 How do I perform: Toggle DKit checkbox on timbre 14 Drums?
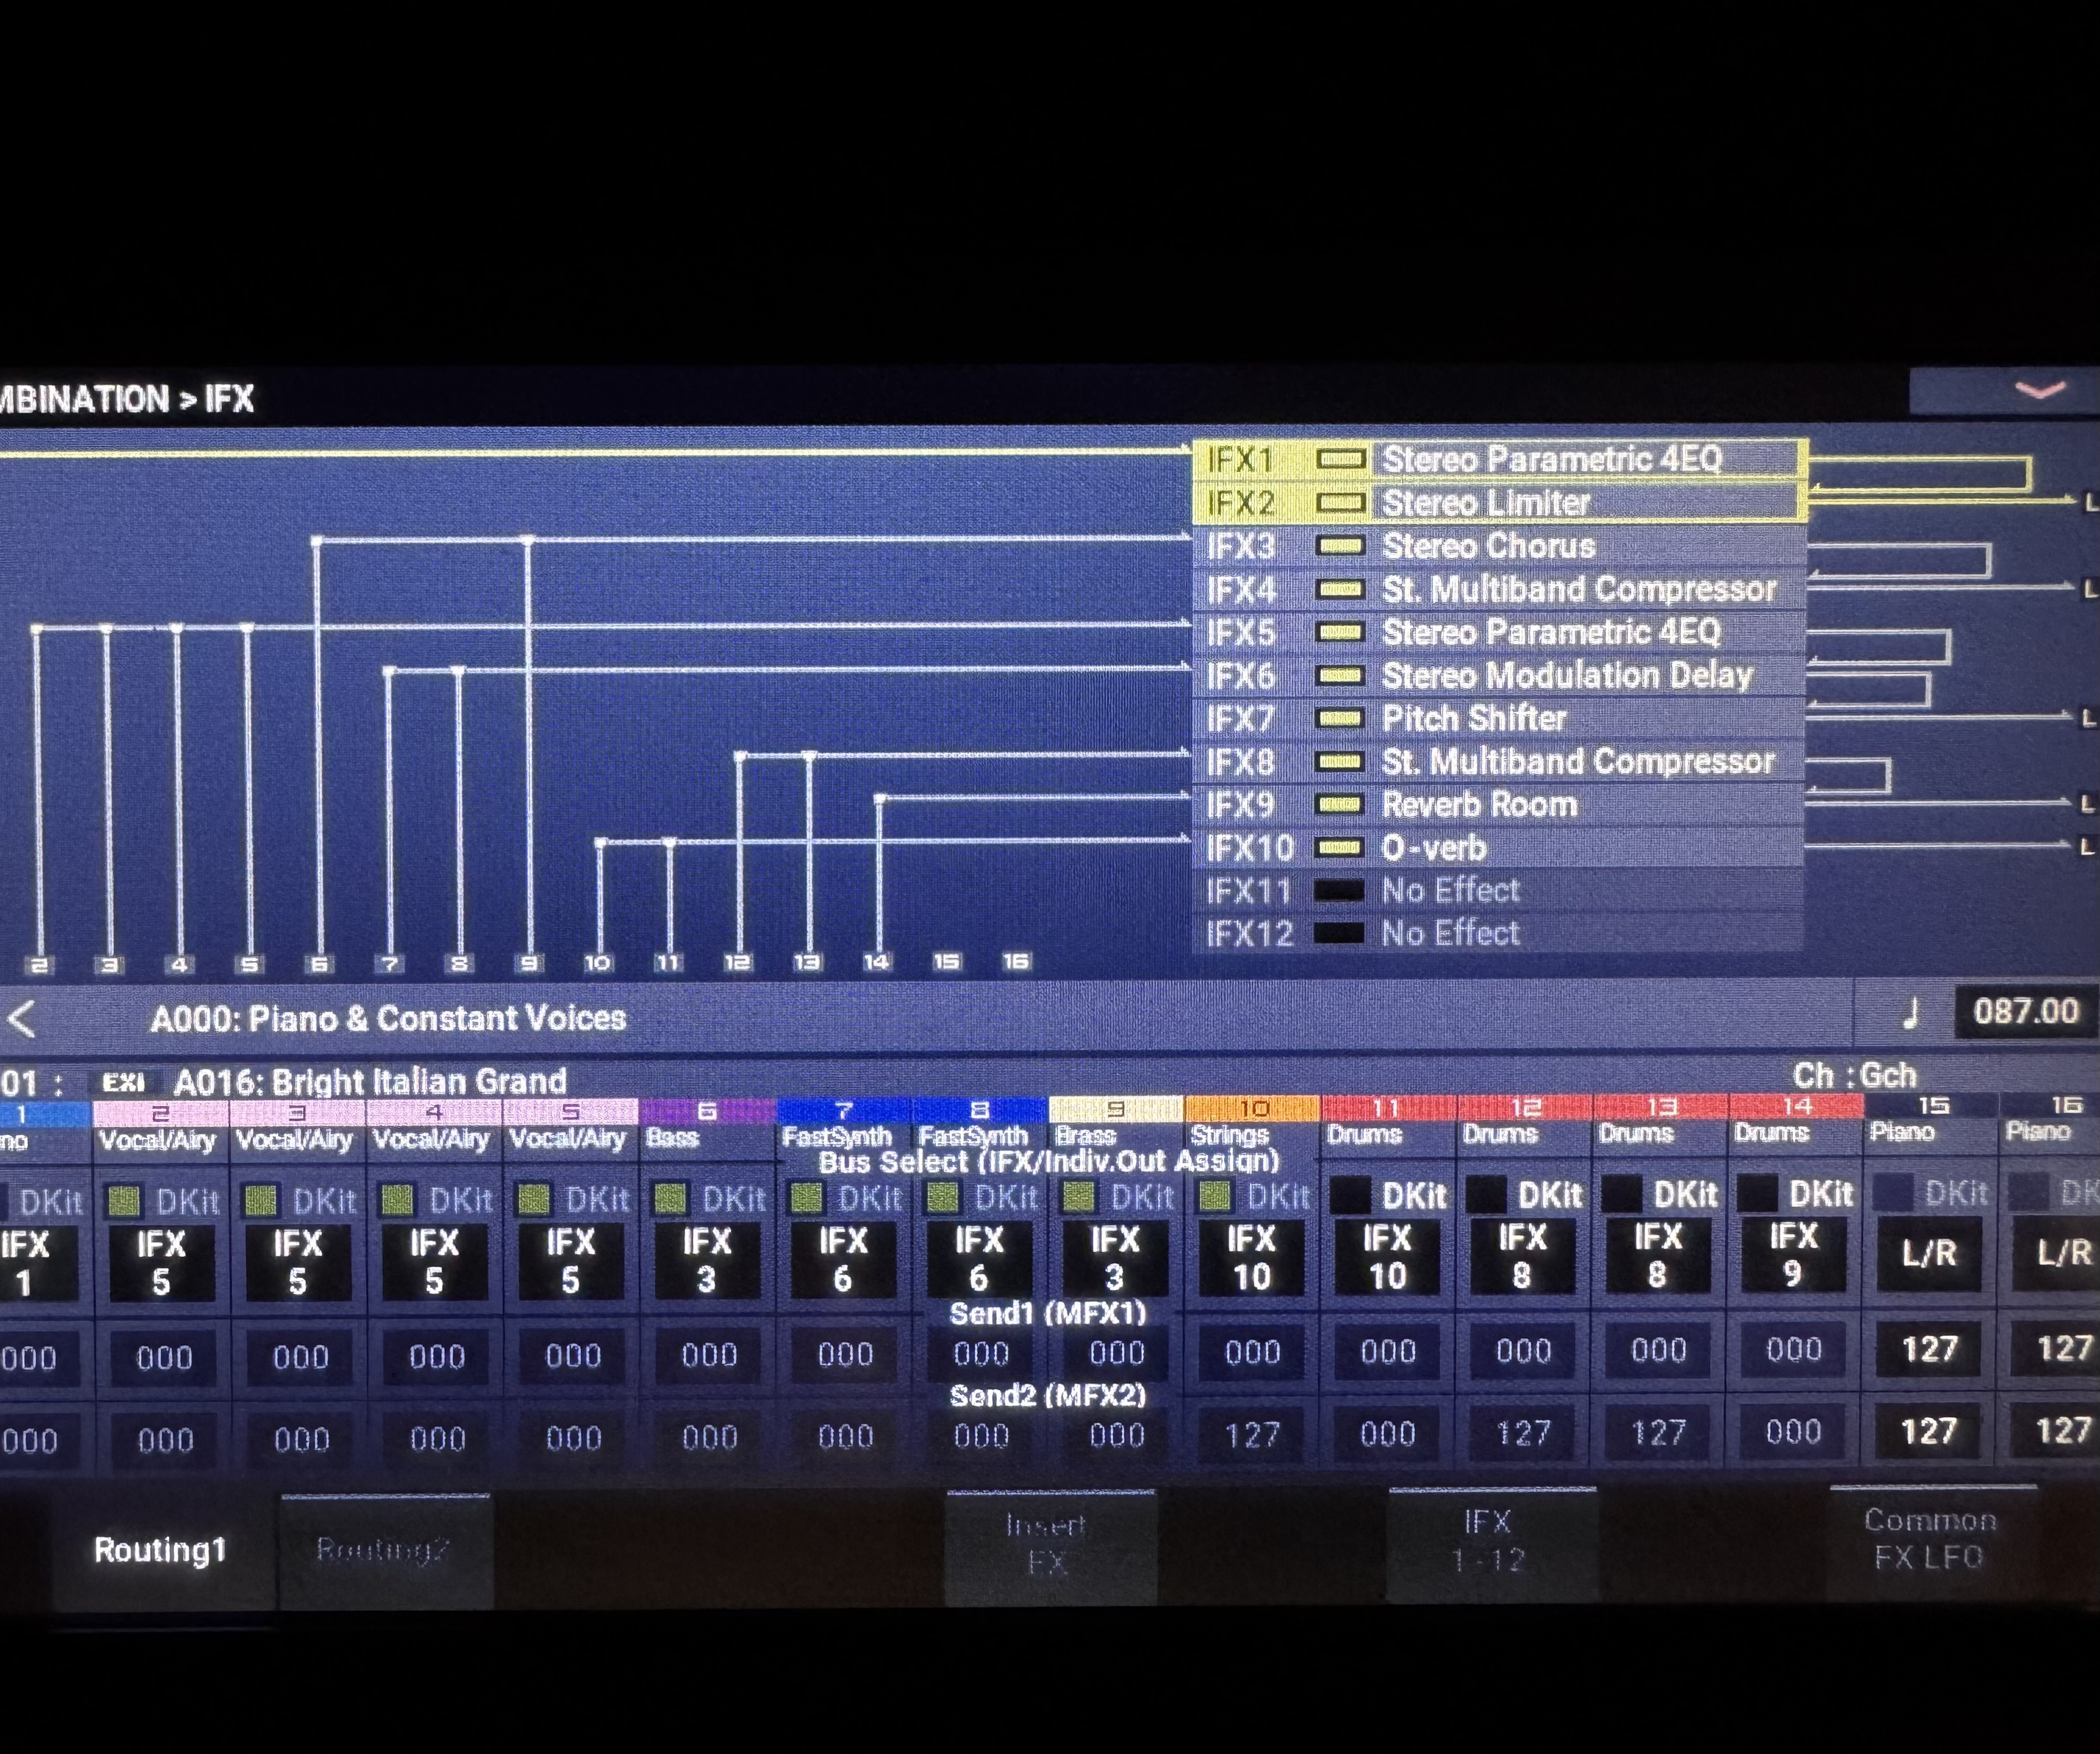coord(1757,1194)
